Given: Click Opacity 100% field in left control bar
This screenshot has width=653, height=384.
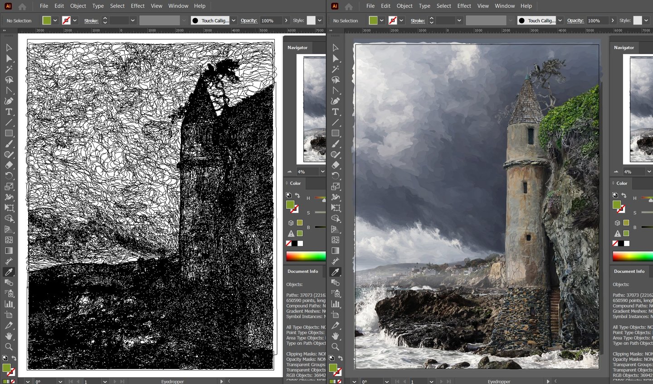Looking at the screenshot, I should coord(271,20).
